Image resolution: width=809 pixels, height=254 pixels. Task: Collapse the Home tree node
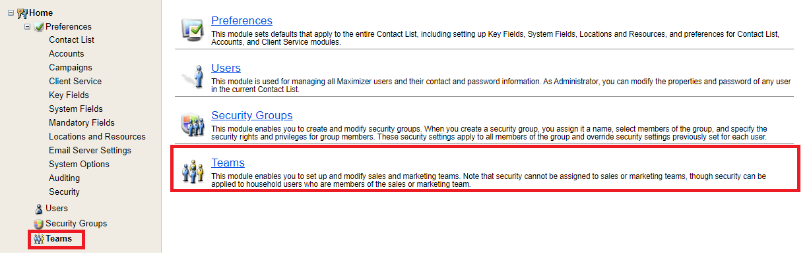point(11,13)
